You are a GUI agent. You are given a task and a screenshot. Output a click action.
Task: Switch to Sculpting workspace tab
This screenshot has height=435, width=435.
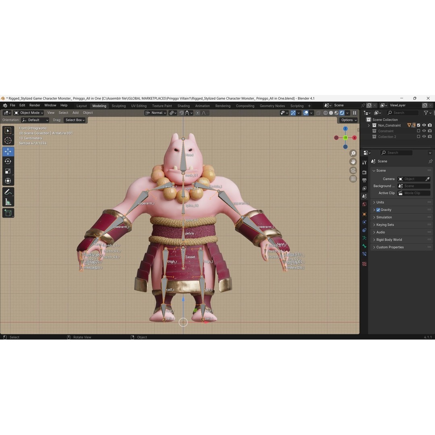pyautogui.click(x=119, y=106)
